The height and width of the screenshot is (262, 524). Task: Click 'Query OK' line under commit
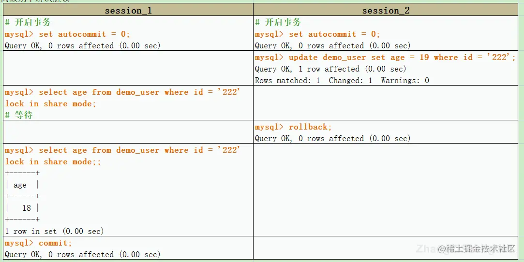point(83,255)
